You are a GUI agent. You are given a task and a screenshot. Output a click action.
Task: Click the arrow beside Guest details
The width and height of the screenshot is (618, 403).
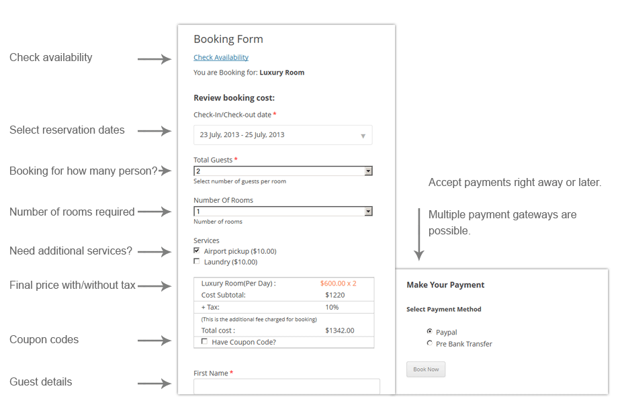[x=154, y=384]
